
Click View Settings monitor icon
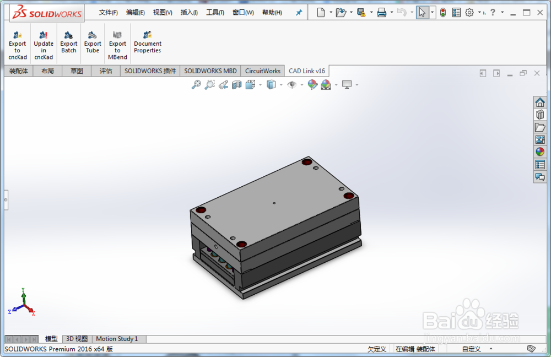pyautogui.click(x=347, y=84)
